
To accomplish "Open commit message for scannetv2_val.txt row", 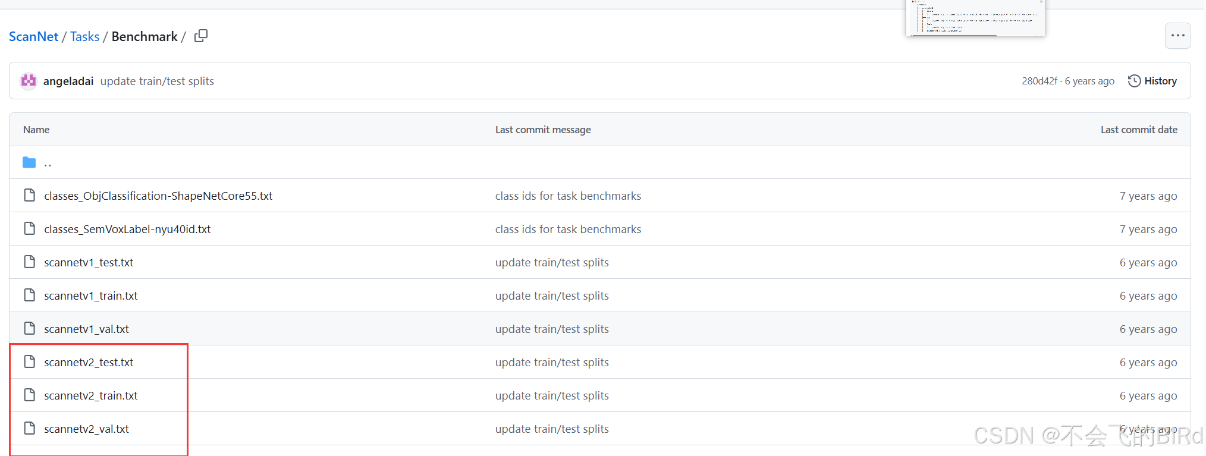I will click(552, 429).
